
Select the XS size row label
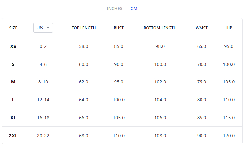[13, 46]
